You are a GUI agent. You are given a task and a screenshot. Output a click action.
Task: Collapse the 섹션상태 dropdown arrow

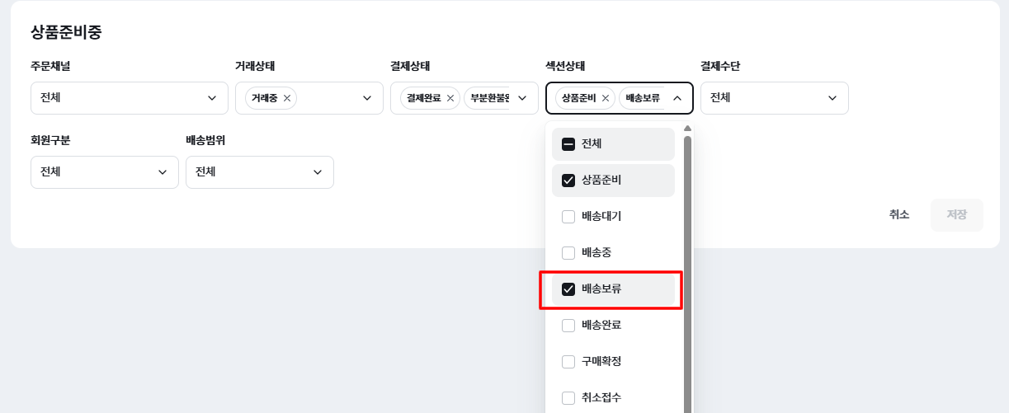[677, 98]
